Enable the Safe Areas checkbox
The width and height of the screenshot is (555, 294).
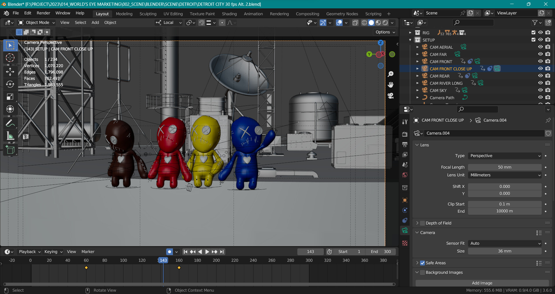click(x=422, y=263)
